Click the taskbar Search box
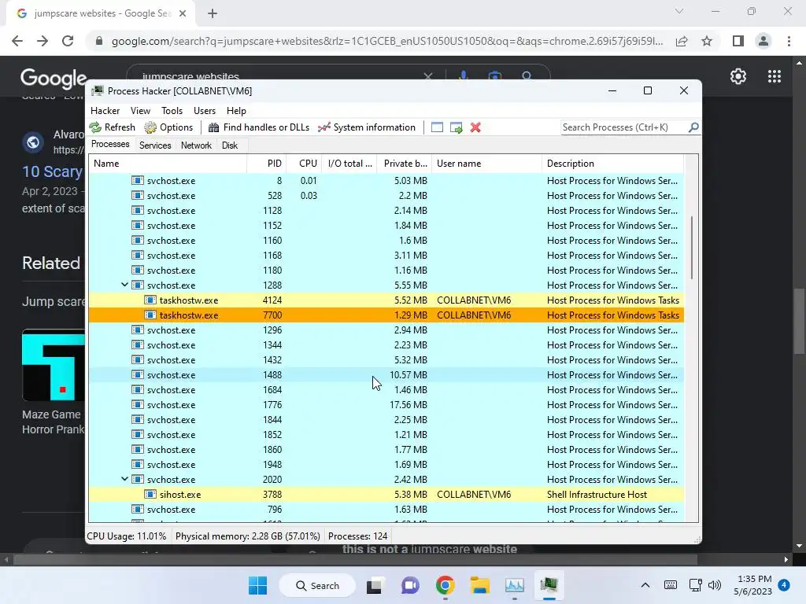The height and width of the screenshot is (604, 806). point(317,585)
